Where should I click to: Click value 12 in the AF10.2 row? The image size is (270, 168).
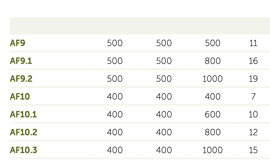(x=253, y=132)
